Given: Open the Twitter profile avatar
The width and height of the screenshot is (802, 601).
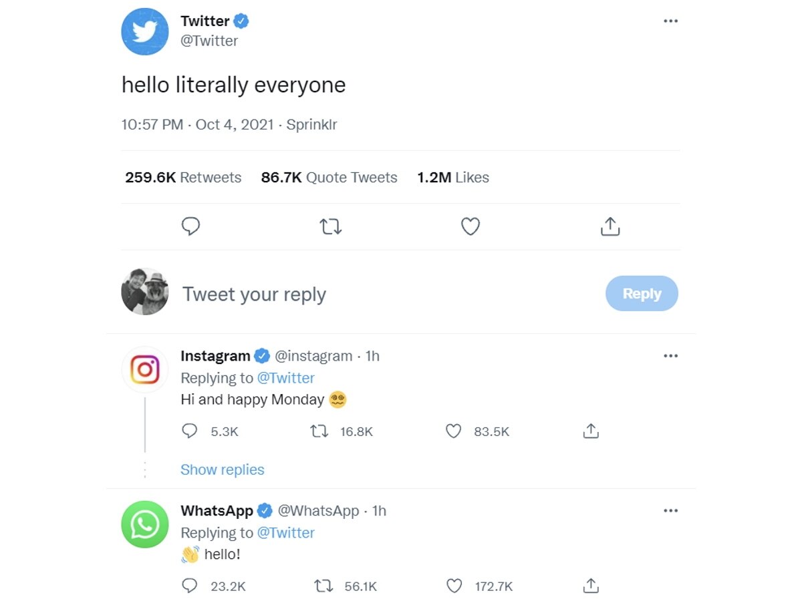Looking at the screenshot, I should click(x=145, y=31).
